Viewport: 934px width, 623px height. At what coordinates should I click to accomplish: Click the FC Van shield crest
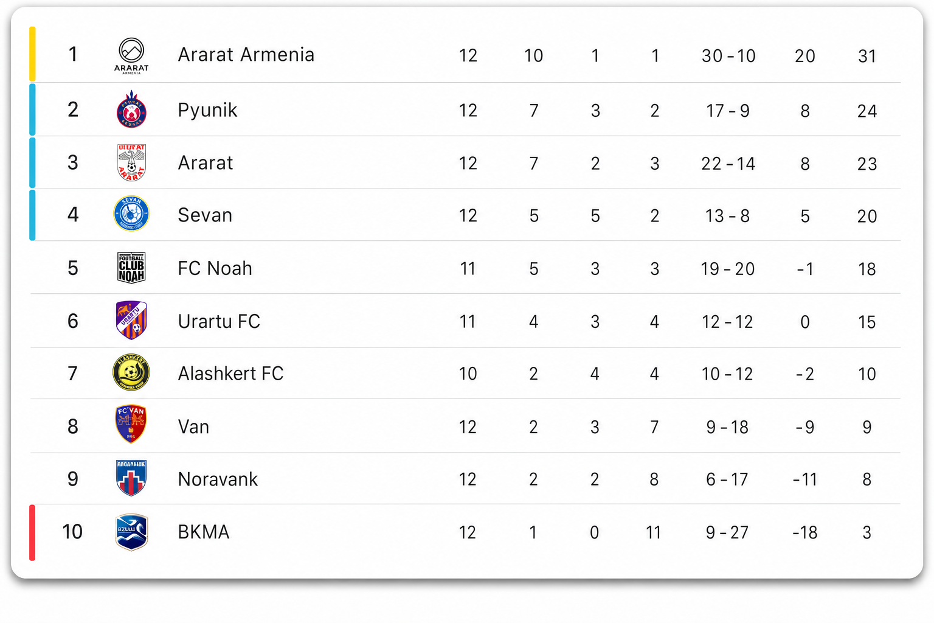pos(131,424)
